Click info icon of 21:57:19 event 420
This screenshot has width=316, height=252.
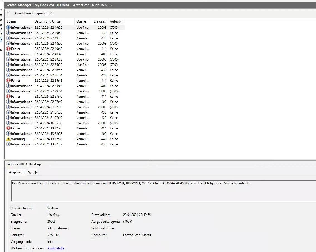8,117
